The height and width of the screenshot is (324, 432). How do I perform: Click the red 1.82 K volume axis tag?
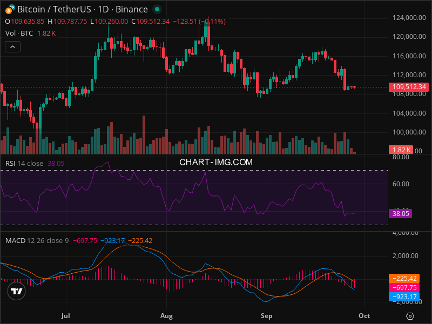tap(400, 150)
